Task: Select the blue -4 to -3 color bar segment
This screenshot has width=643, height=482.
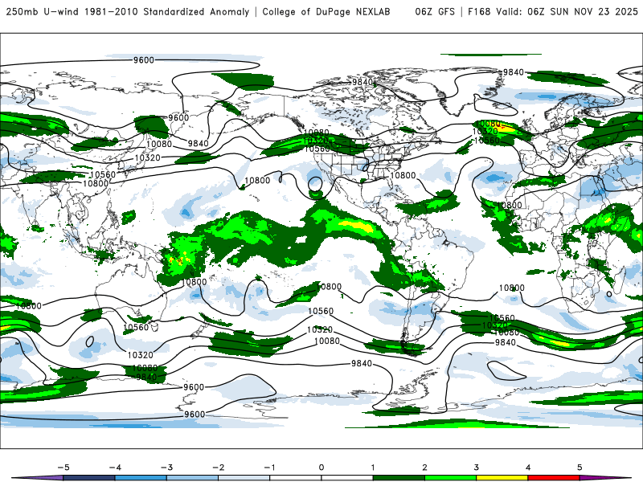Action: point(141,478)
